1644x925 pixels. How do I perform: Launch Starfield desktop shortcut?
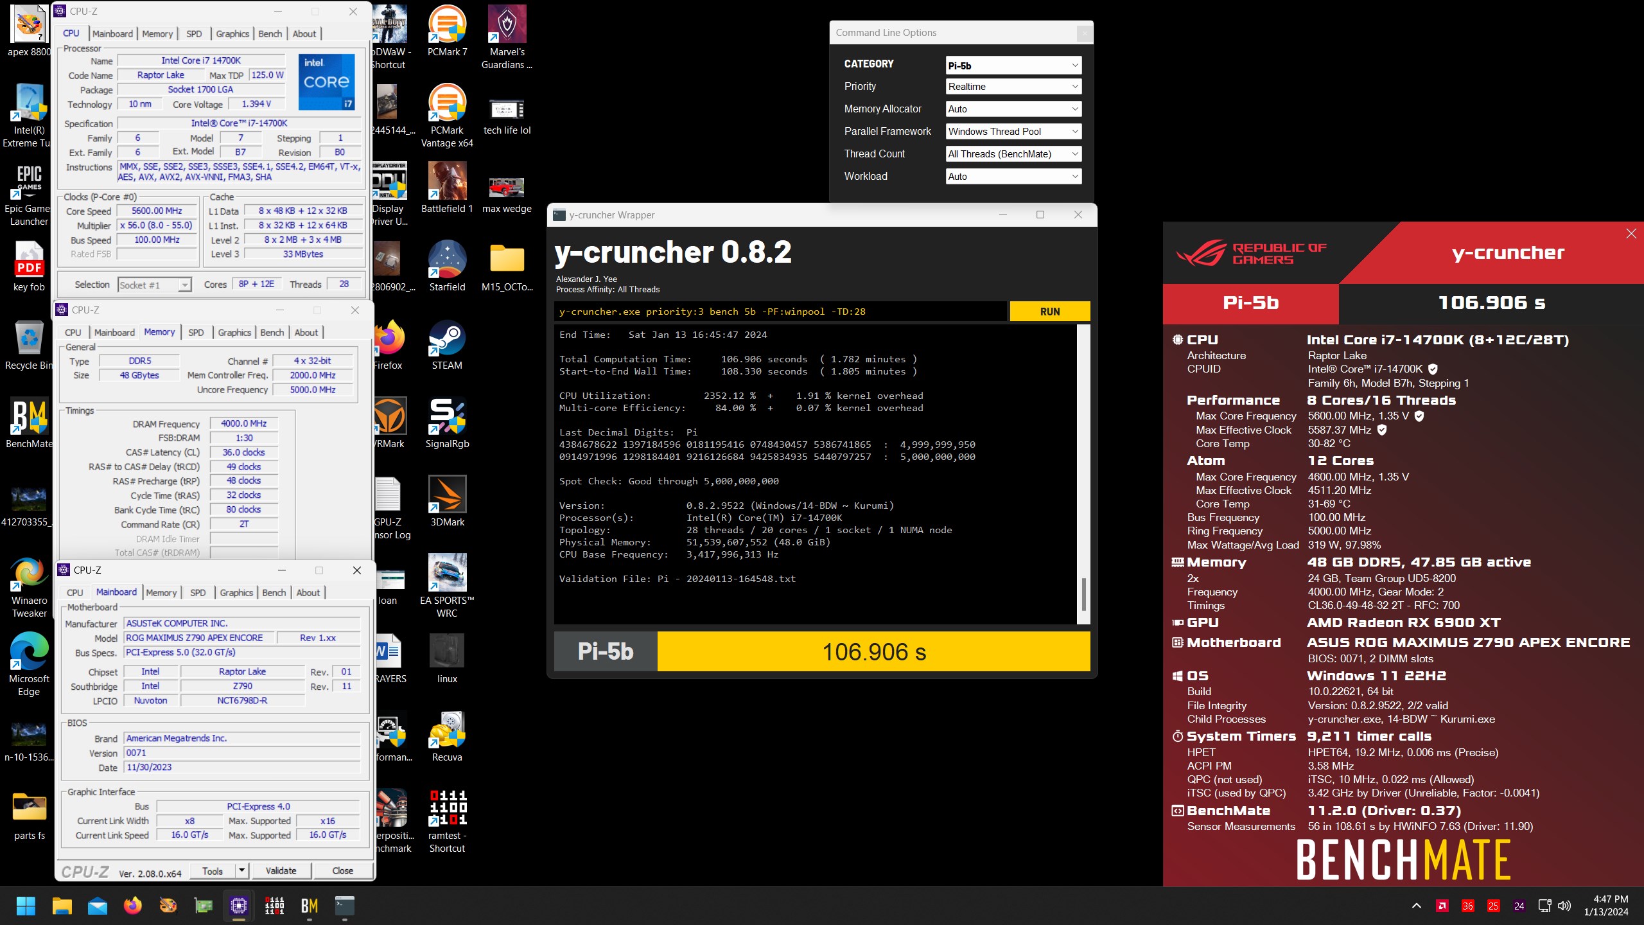pyautogui.click(x=447, y=266)
